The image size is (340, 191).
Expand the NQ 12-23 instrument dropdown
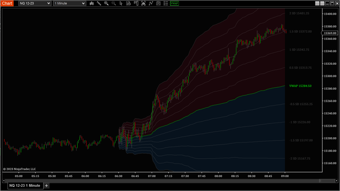tap(35, 3)
